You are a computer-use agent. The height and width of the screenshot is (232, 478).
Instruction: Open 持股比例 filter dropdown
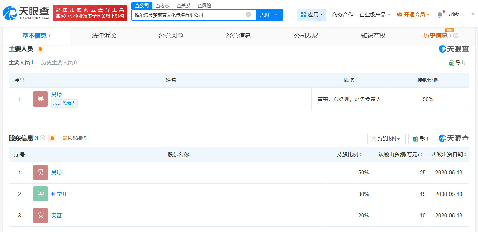pos(386,139)
